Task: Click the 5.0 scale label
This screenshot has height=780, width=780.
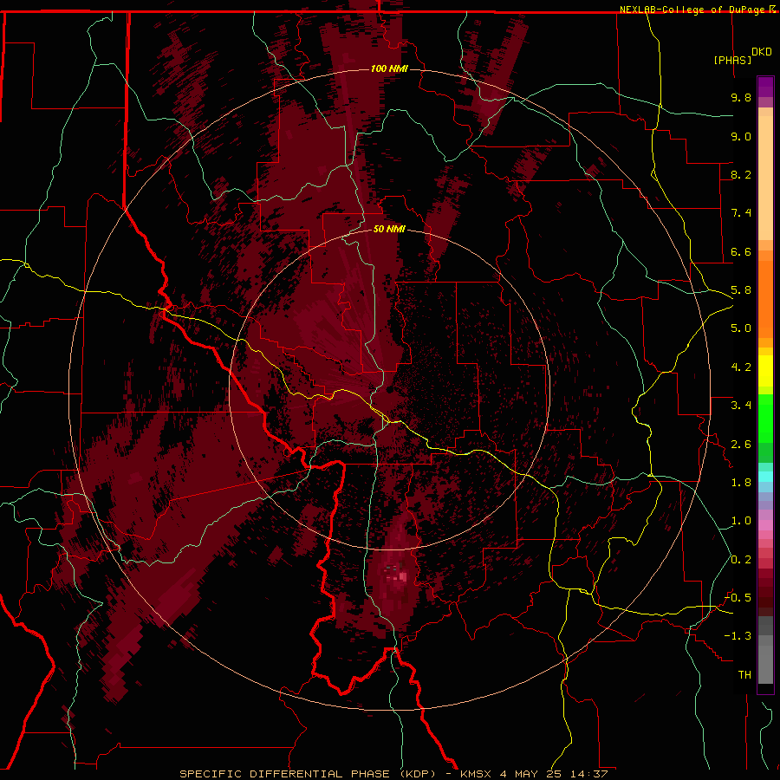Action: click(x=741, y=328)
